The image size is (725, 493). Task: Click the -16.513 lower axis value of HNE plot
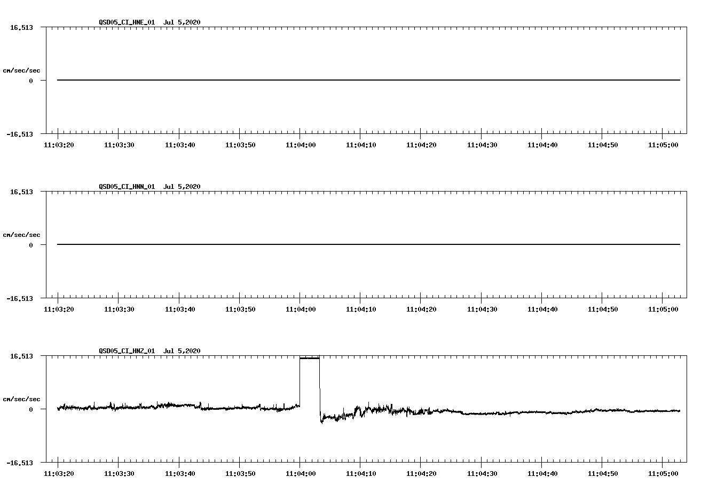point(20,134)
